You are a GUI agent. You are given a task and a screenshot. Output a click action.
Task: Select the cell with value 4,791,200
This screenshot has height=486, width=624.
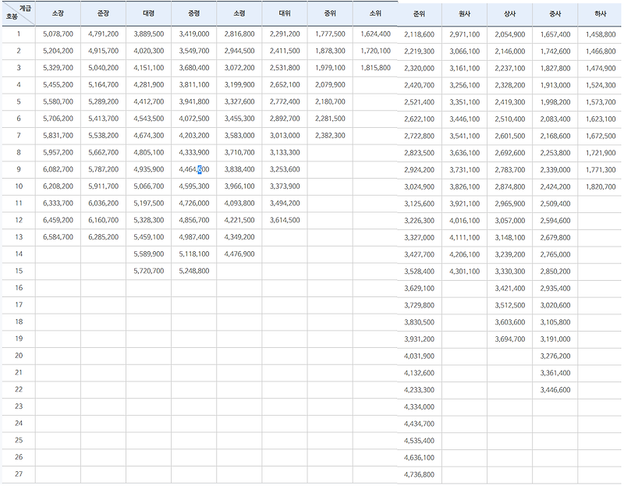coord(104,34)
